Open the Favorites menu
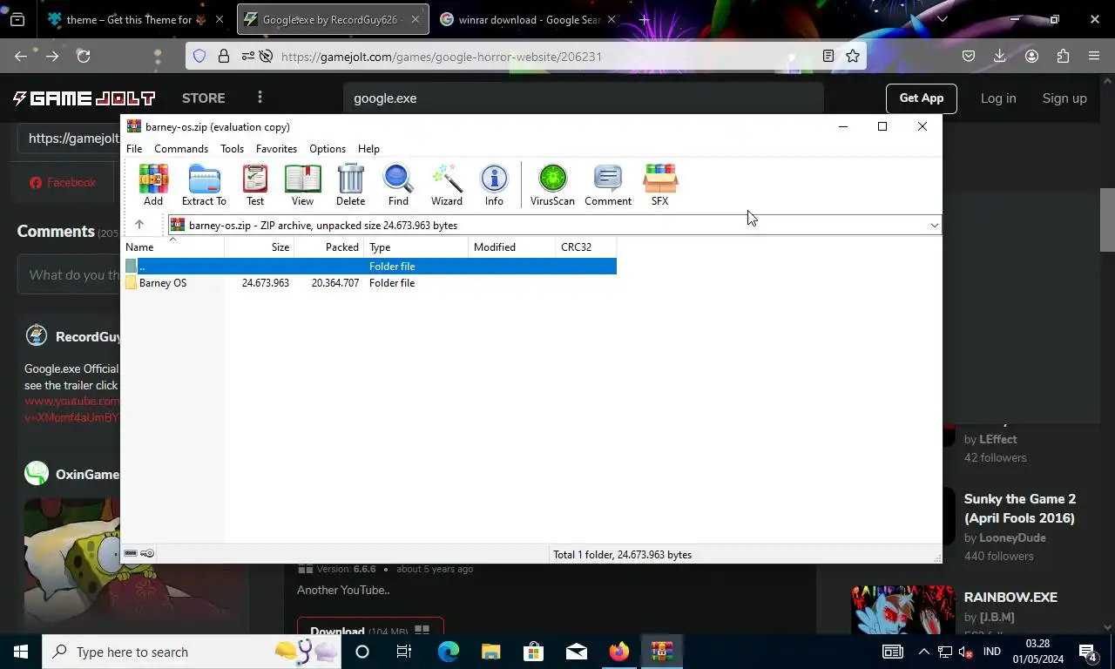 (276, 149)
